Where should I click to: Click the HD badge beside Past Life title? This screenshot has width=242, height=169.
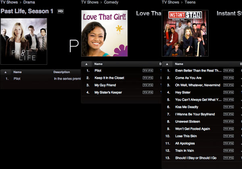point(60,11)
